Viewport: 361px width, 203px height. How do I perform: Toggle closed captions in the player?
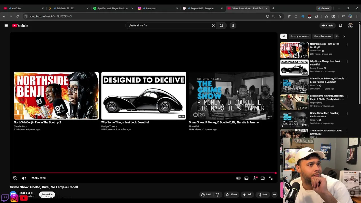click(246, 178)
